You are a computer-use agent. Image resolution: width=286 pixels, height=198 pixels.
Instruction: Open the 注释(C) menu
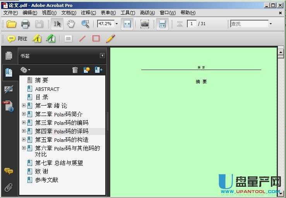coord(88,13)
